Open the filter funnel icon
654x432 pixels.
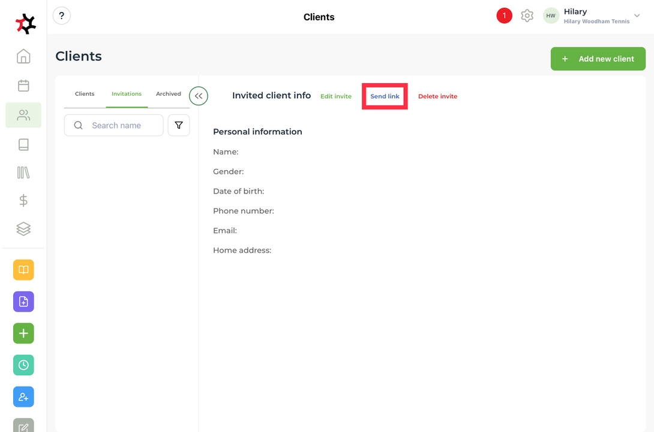179,125
